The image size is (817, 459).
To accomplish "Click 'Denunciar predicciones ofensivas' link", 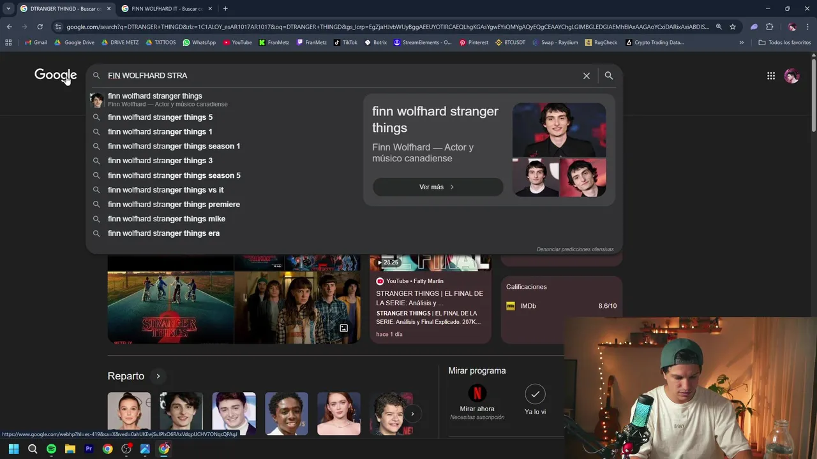I will [575, 249].
